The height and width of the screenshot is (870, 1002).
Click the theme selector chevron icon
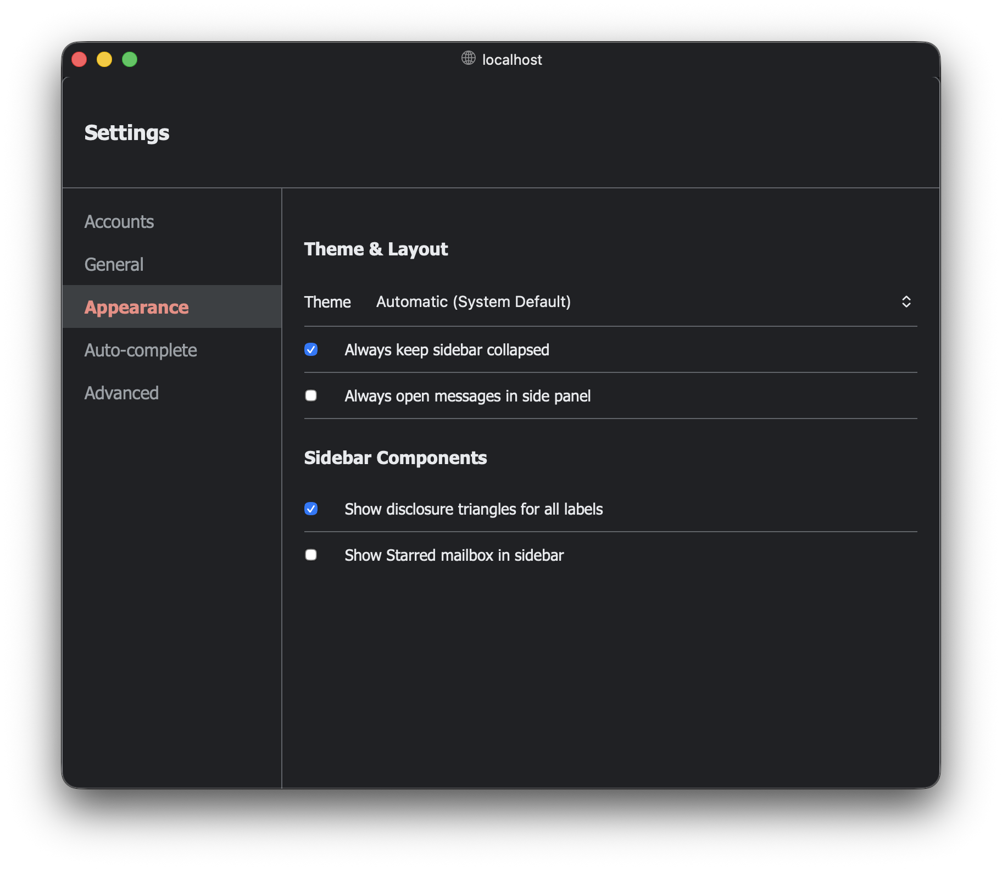(906, 302)
